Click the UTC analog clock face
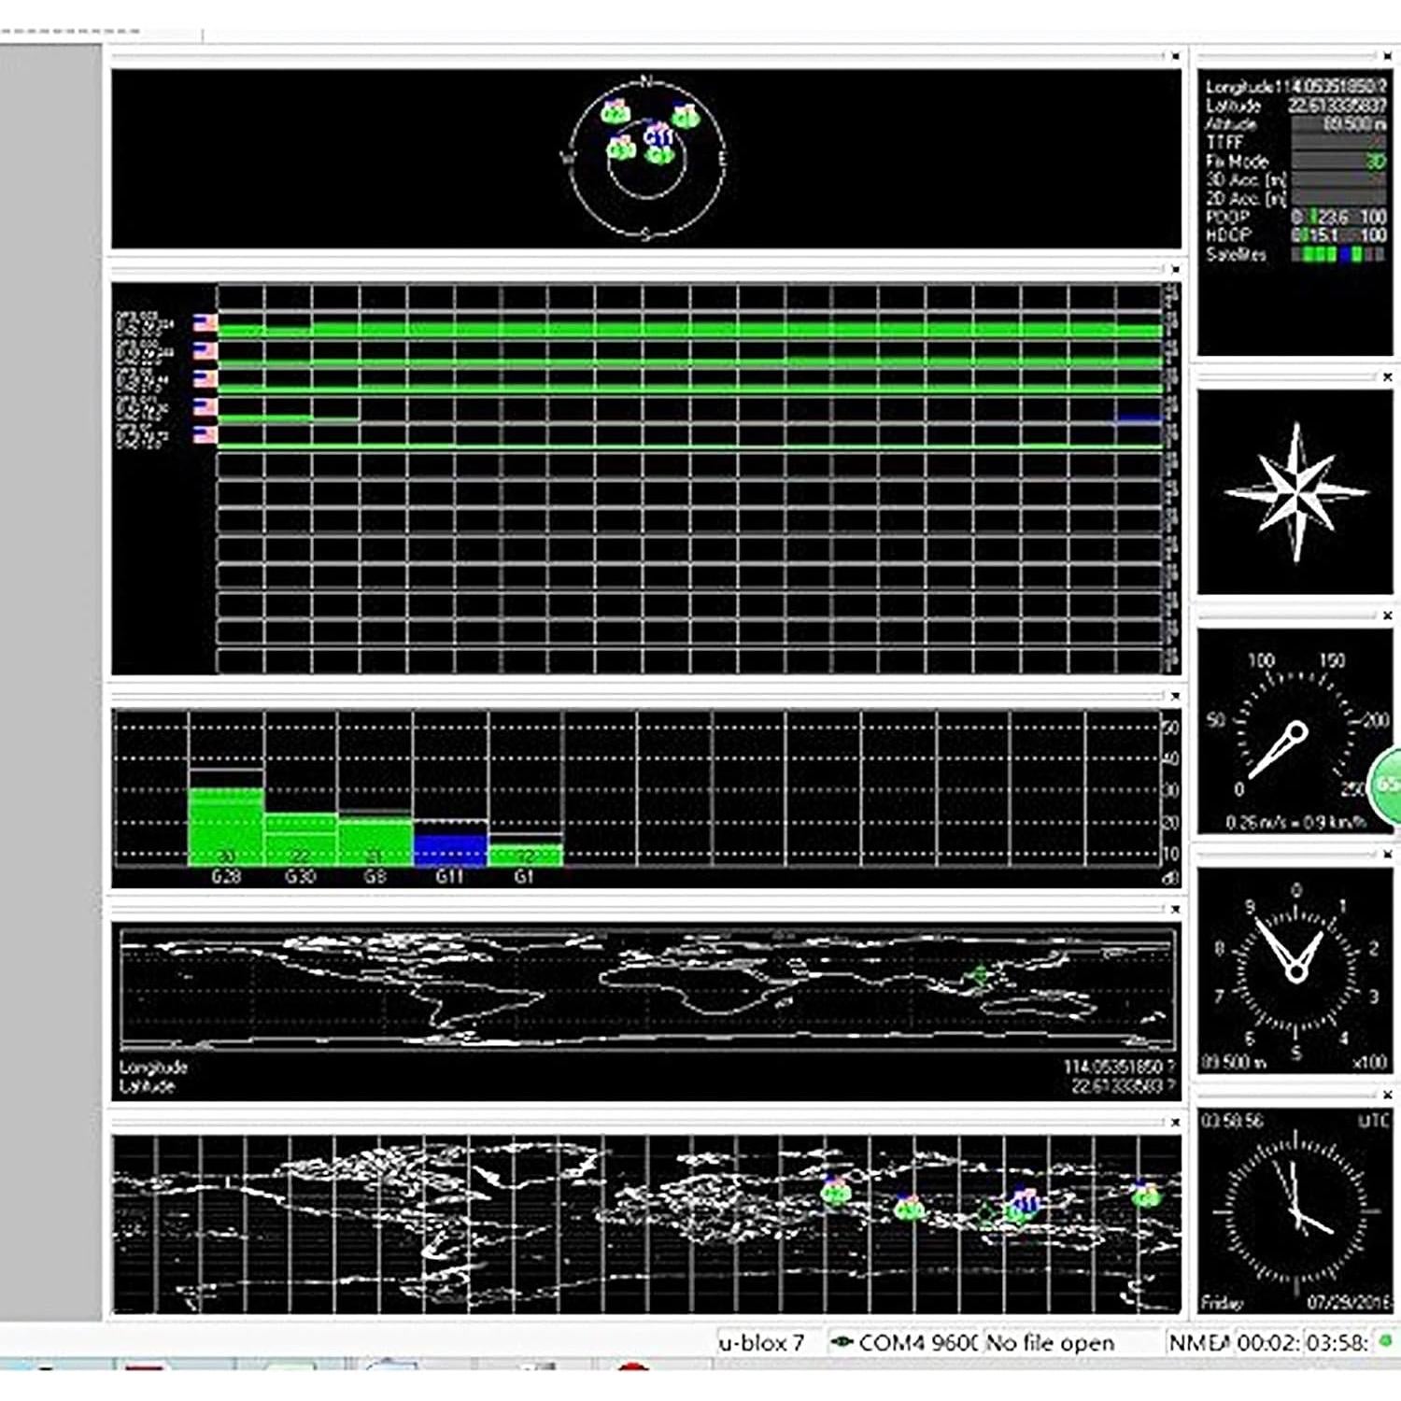Image resolution: width=1401 pixels, height=1401 pixels. [1295, 1211]
